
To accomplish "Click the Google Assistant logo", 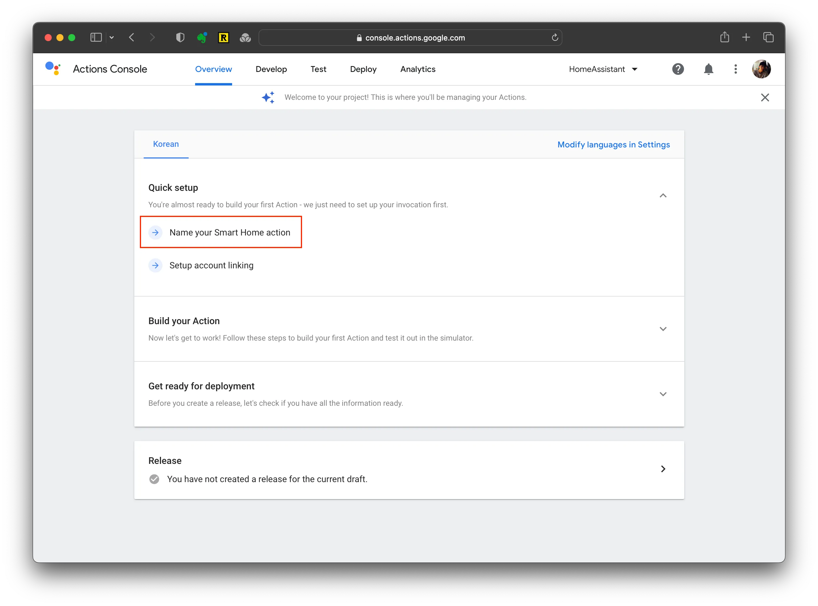I will pyautogui.click(x=53, y=69).
